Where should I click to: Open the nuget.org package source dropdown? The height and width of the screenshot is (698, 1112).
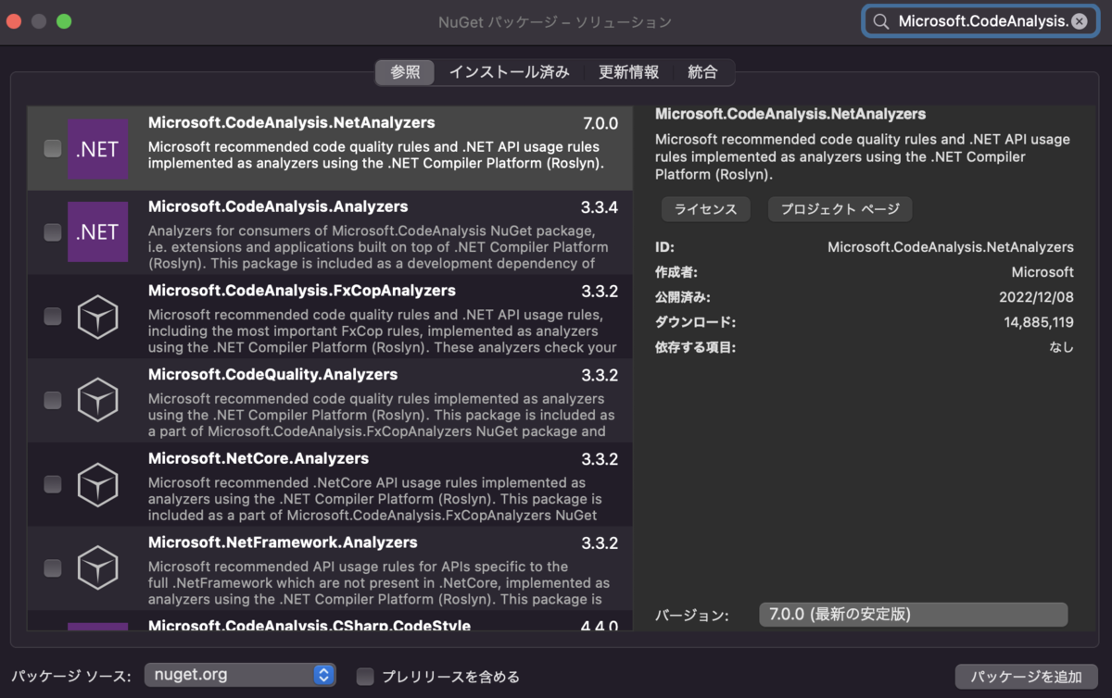tap(240, 675)
